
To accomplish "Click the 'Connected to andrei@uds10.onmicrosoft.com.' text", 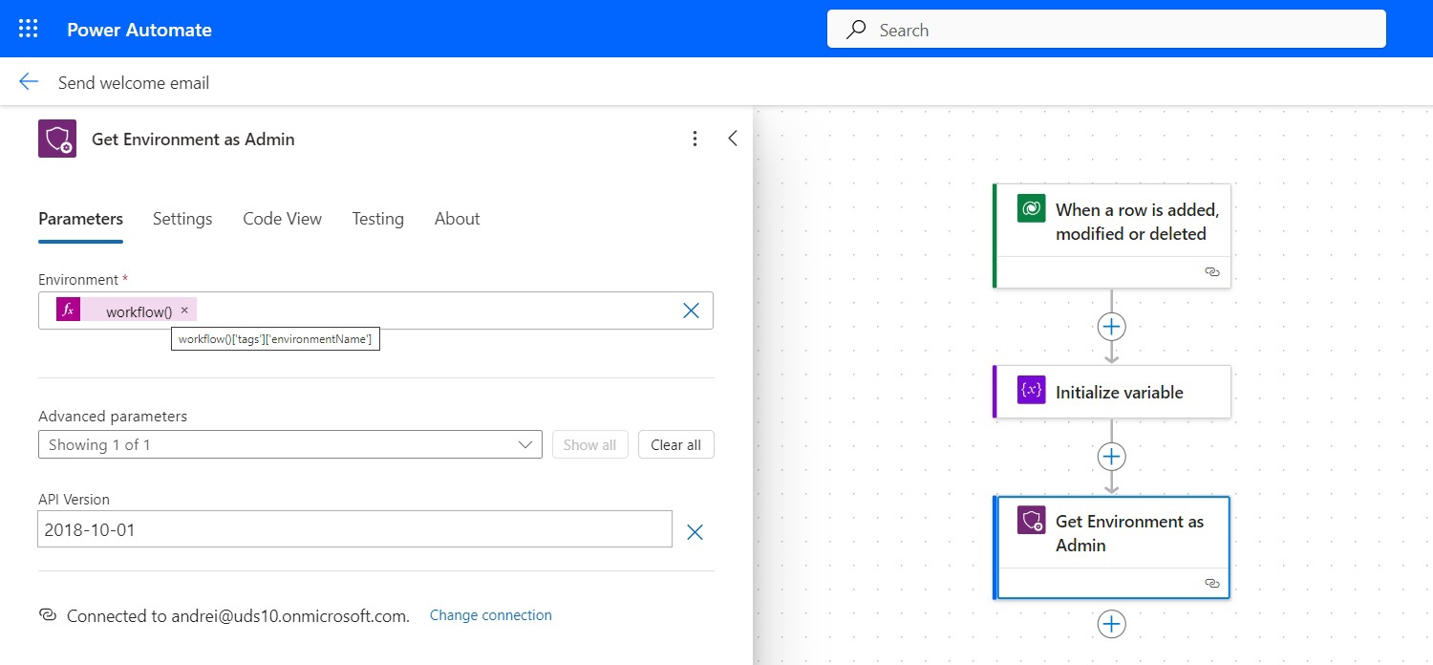I will click(238, 616).
